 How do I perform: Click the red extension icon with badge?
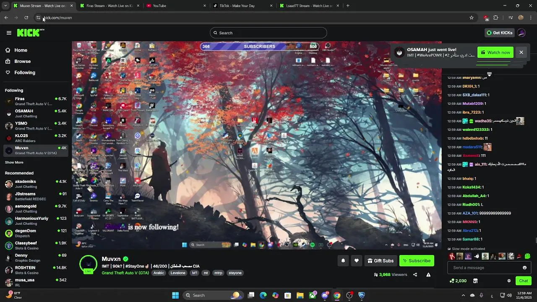tap(486, 18)
